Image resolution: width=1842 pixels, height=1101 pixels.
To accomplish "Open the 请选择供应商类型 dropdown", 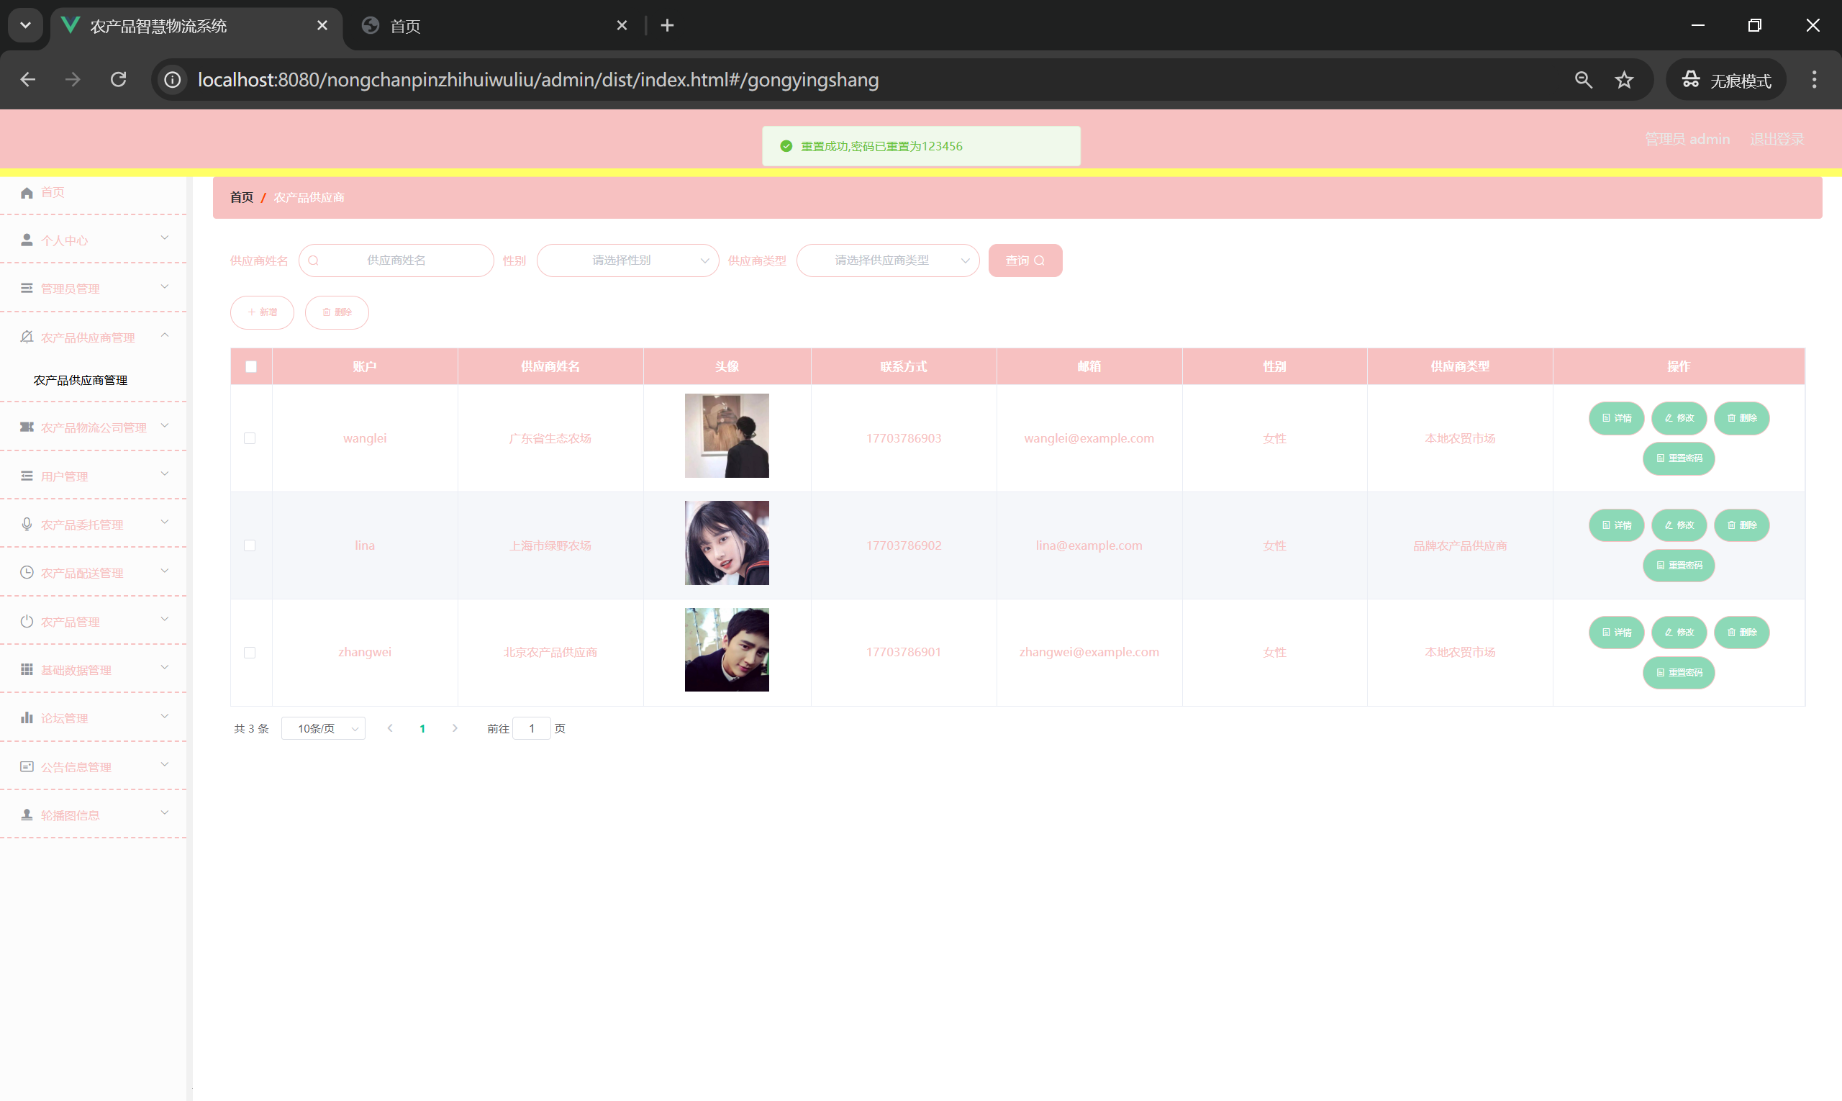I will click(x=887, y=260).
